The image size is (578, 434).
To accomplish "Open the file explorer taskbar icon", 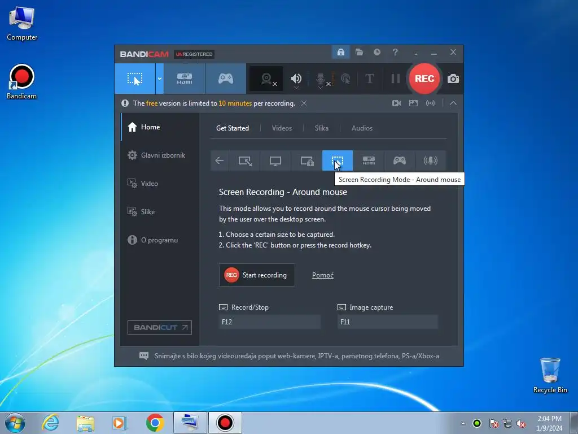I will click(x=85, y=423).
